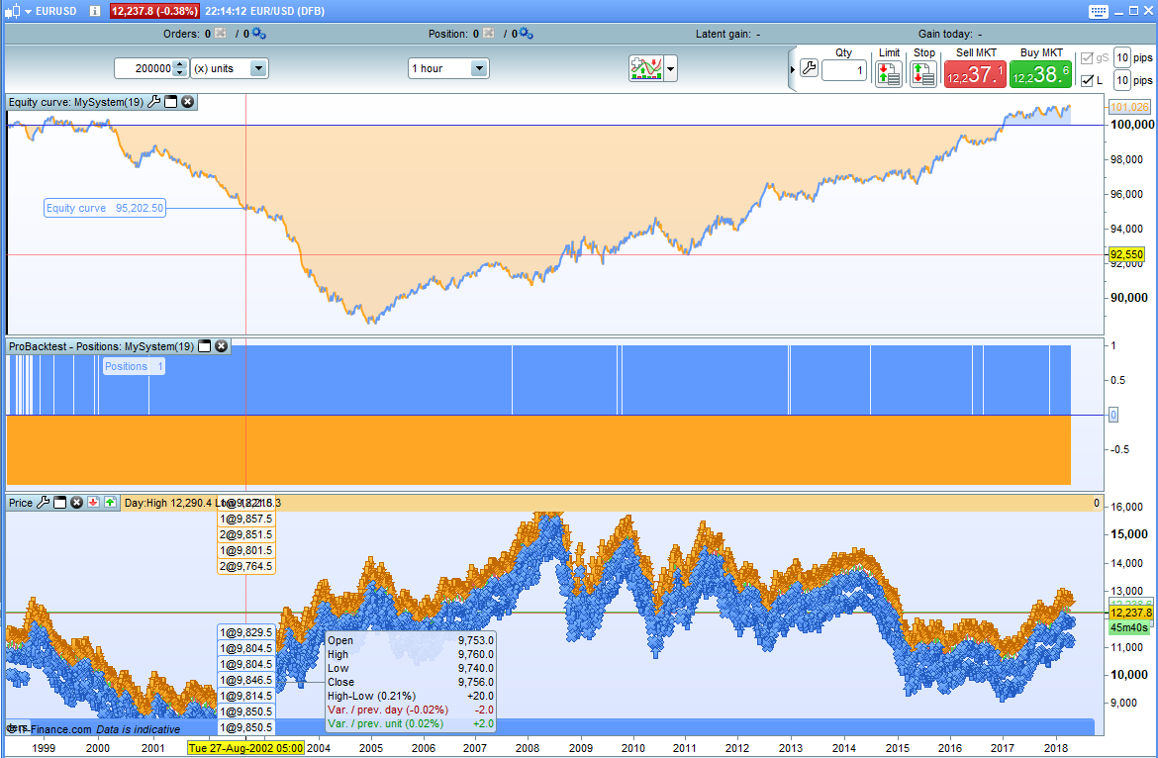
Task: Click the 200000 units stepper arrows
Action: [x=180, y=68]
